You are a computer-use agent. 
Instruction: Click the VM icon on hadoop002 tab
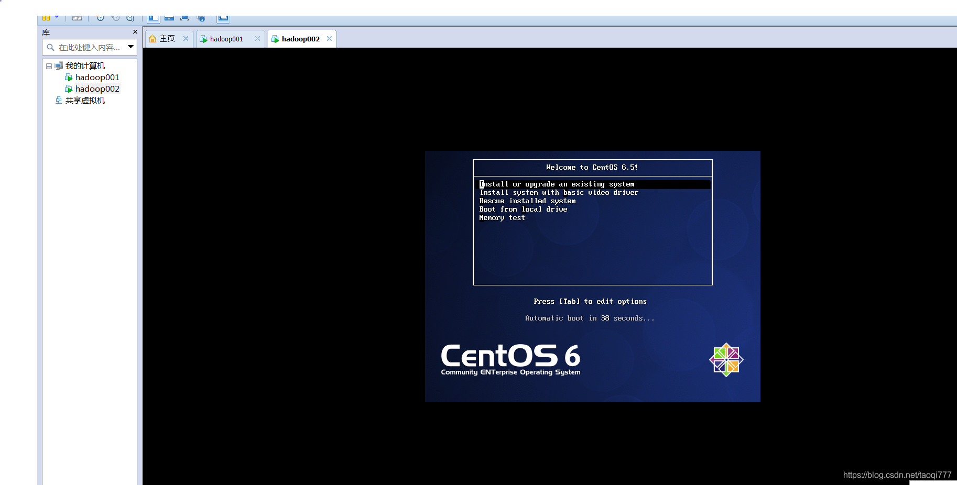[x=275, y=39]
